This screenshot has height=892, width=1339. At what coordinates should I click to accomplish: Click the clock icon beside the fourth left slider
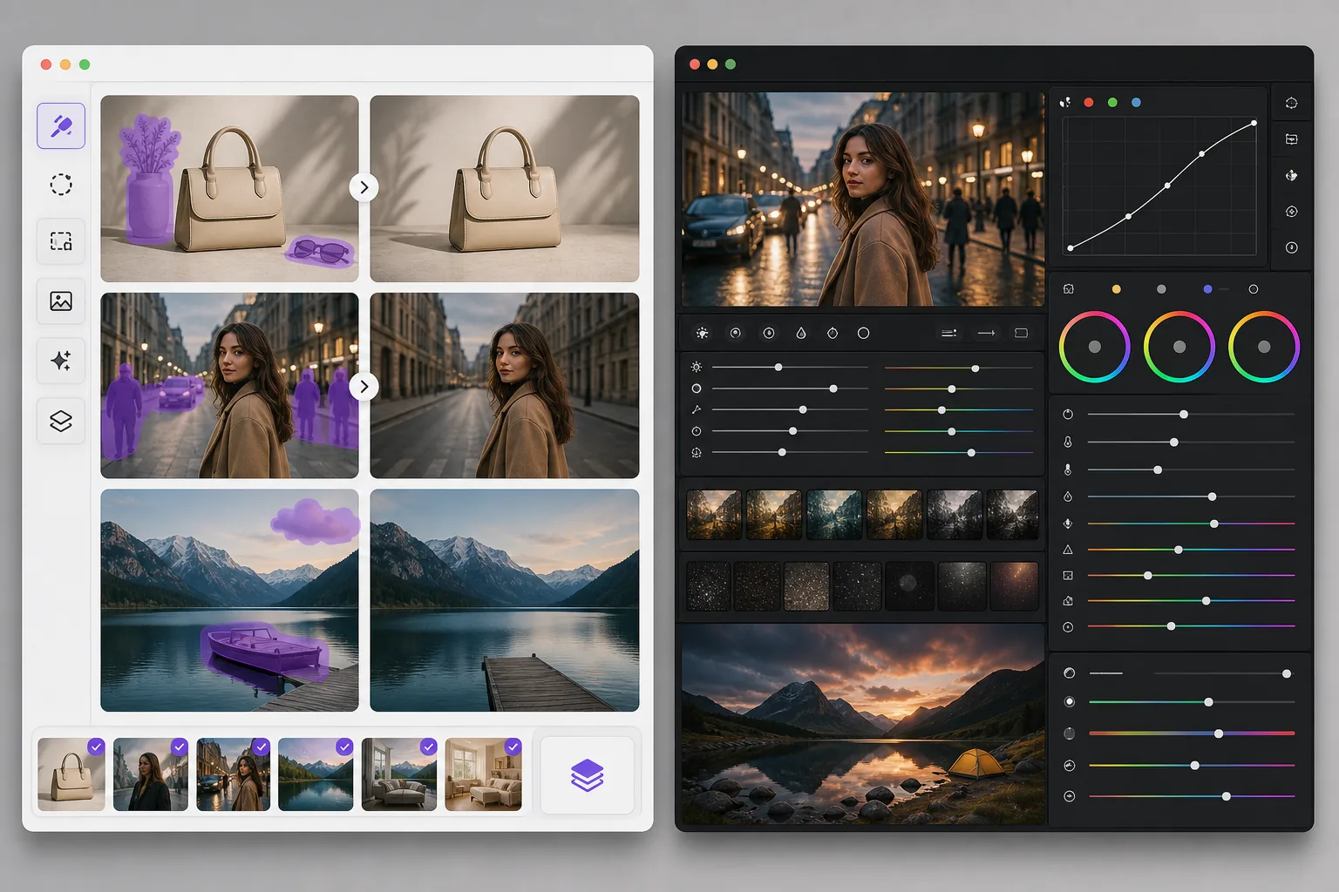coord(697,431)
